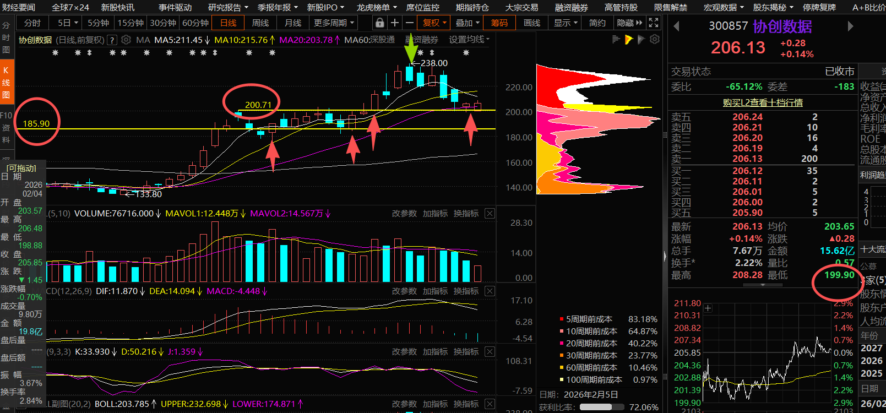Open gear settings next to the help icon

[x=126, y=40]
